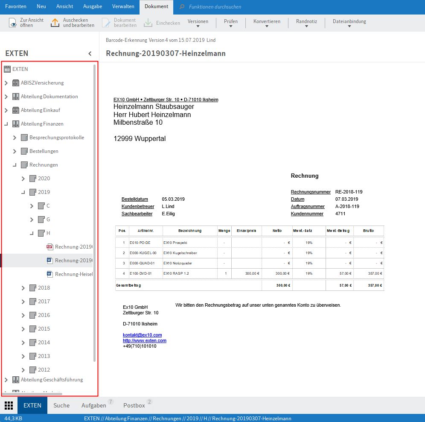Click the kontakt@ex10.com email link
The width and height of the screenshot is (425, 422).
point(142,335)
